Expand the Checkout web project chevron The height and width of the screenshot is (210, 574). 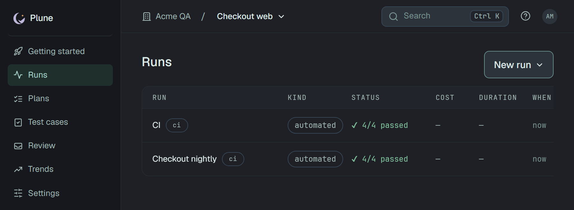[x=281, y=17]
